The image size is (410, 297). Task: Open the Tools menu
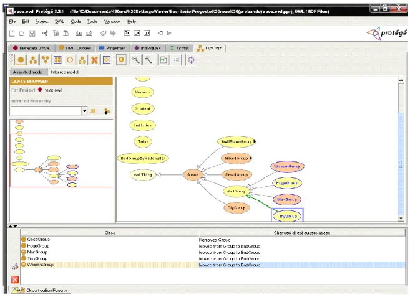[x=92, y=21]
